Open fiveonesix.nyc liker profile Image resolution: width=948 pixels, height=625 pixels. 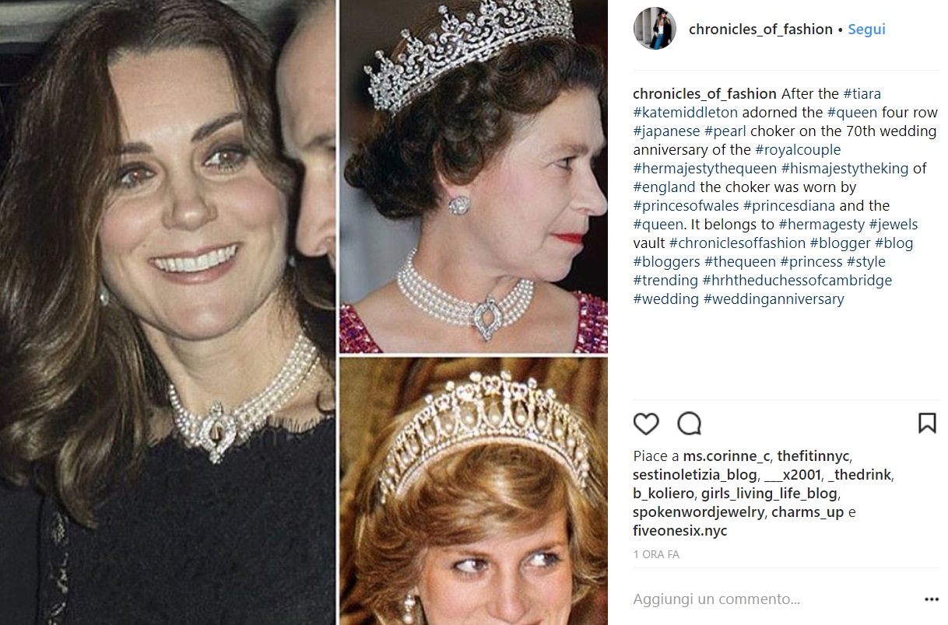tap(679, 531)
